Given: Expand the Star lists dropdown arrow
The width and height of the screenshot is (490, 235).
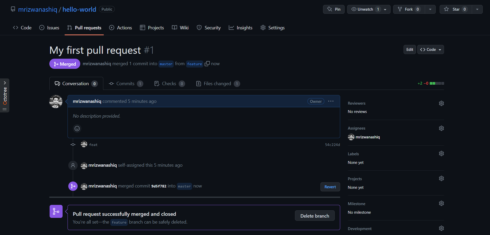Looking at the screenshot, I should click(477, 9).
